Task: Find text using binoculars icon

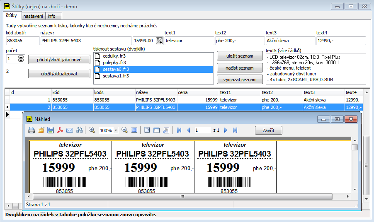Action: 80,130
